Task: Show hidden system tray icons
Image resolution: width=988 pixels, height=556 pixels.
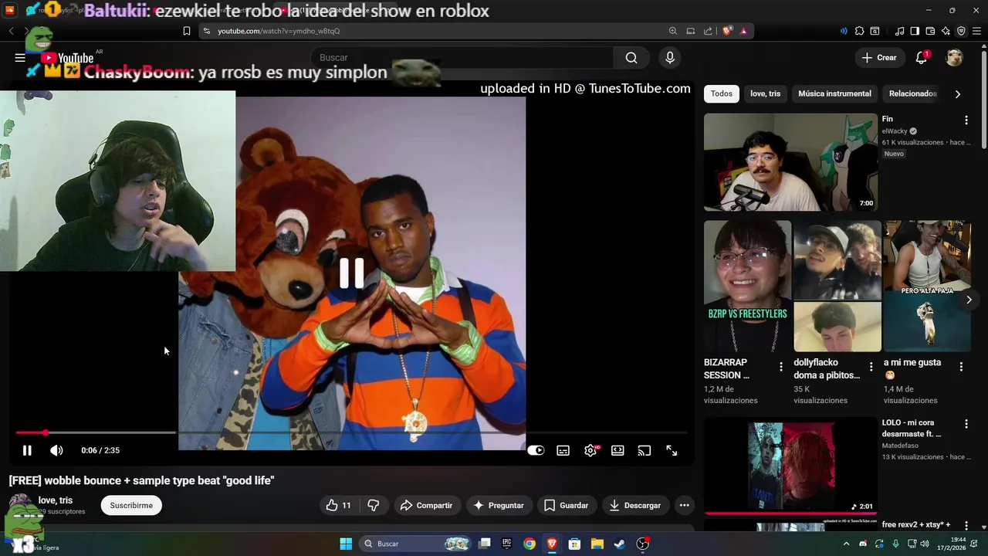Action: pyautogui.click(x=846, y=544)
